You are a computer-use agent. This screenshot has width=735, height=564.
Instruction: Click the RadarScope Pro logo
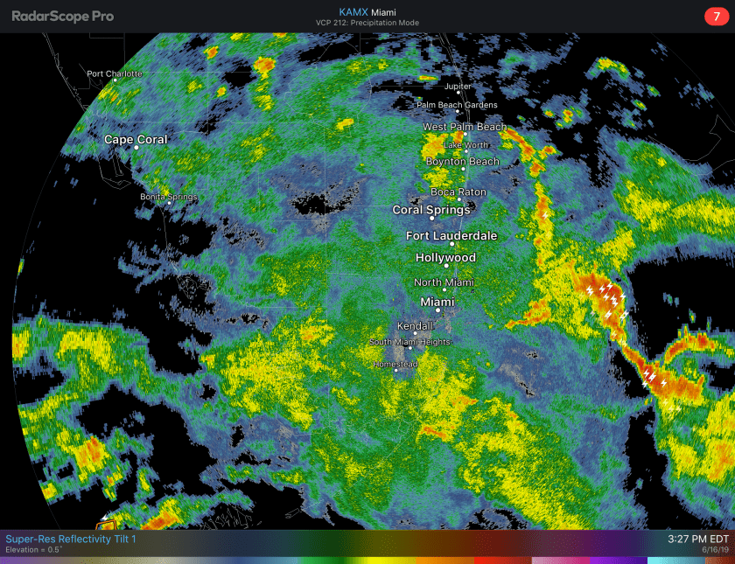pos(62,17)
